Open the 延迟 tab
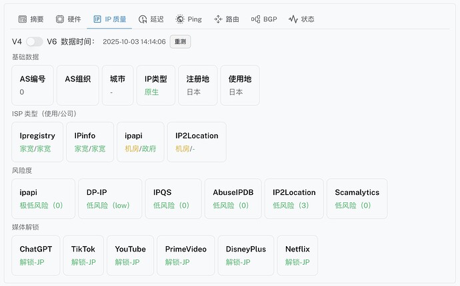460x286 pixels. tap(151, 19)
